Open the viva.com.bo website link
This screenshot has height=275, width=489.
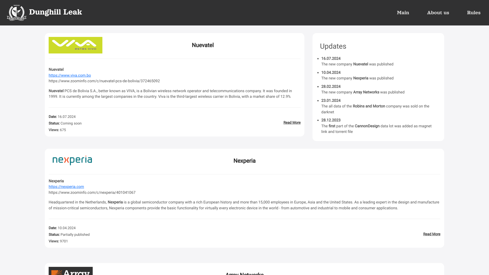coord(70,75)
